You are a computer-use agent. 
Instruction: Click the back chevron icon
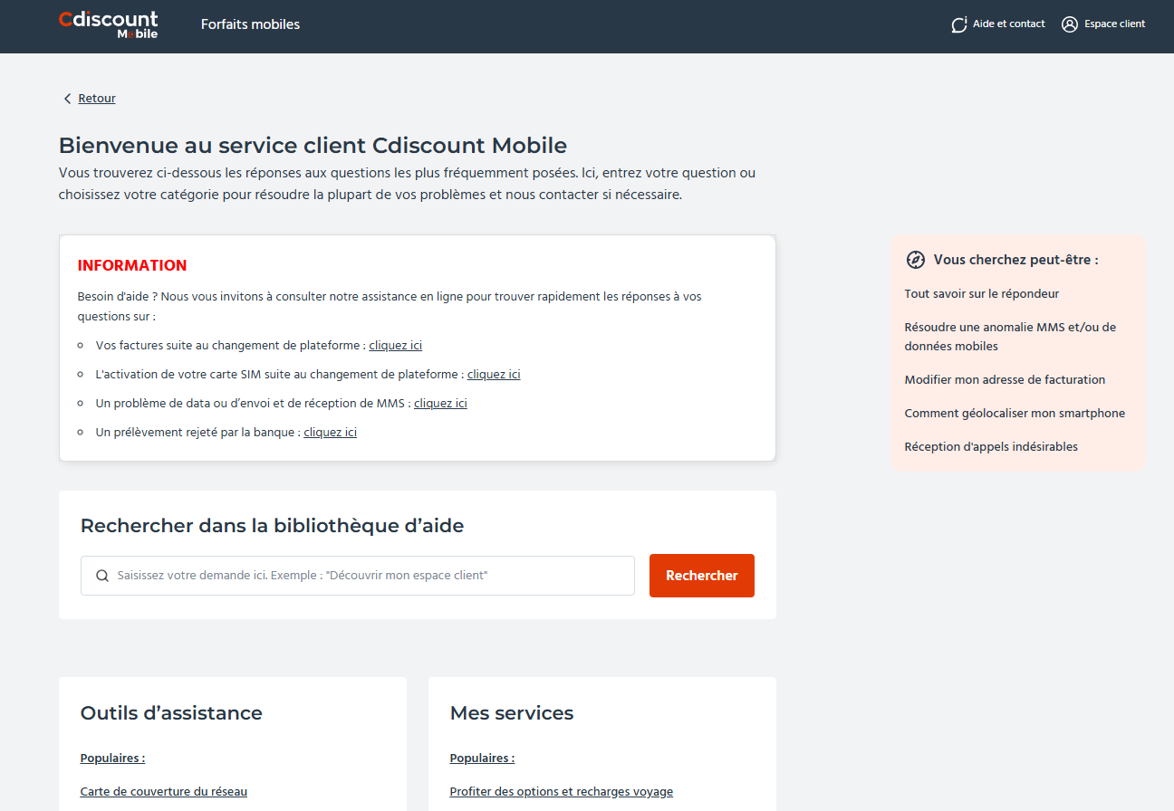click(x=67, y=99)
